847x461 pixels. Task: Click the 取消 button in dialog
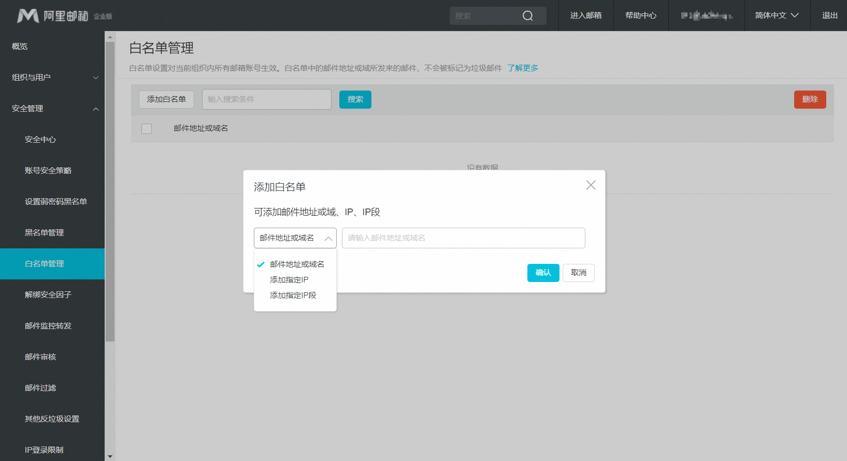tap(578, 273)
